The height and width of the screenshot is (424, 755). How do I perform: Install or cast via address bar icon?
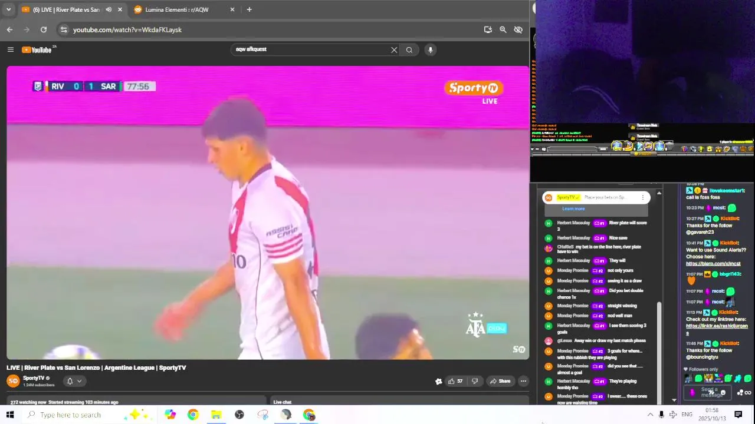click(x=488, y=29)
